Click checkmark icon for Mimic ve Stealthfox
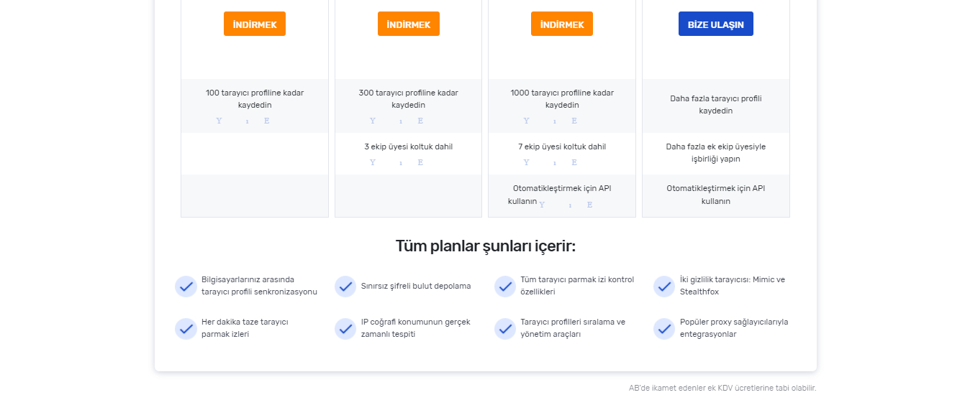 click(x=664, y=287)
